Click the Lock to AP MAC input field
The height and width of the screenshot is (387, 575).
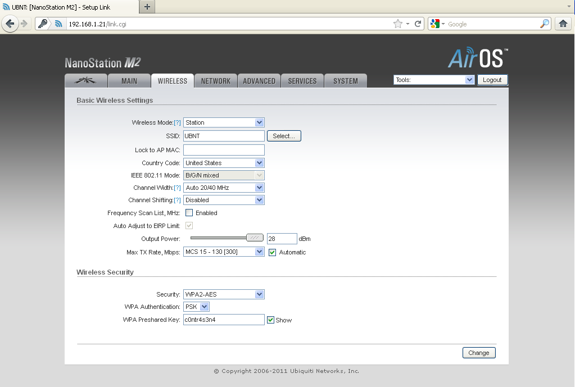223,149
